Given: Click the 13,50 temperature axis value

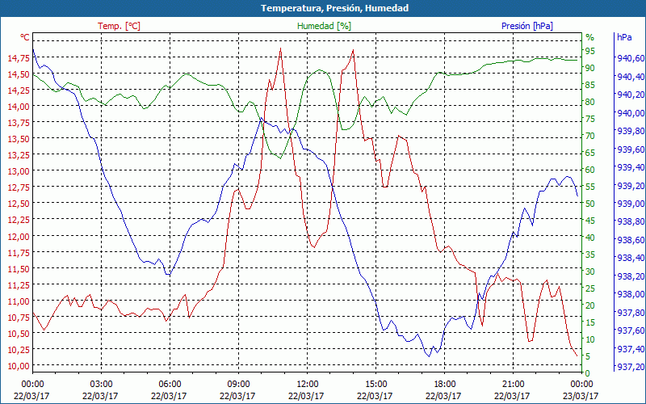Looking at the screenshot, I should tap(19, 138).
